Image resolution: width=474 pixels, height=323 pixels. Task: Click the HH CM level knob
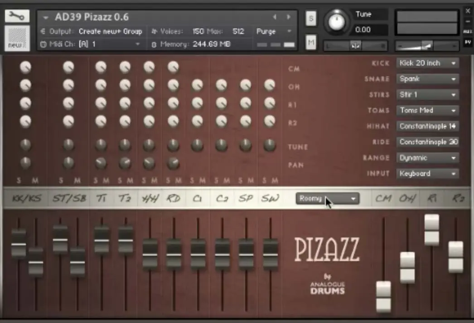[x=149, y=67]
